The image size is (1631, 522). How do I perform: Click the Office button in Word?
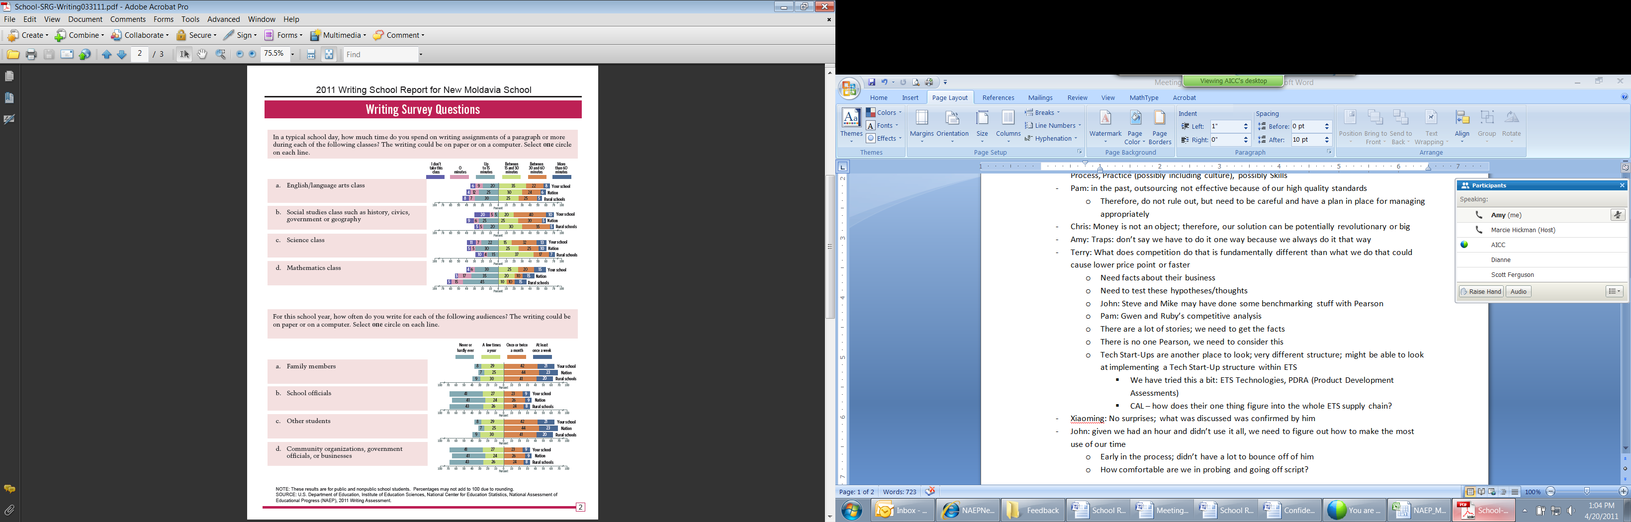coord(849,89)
